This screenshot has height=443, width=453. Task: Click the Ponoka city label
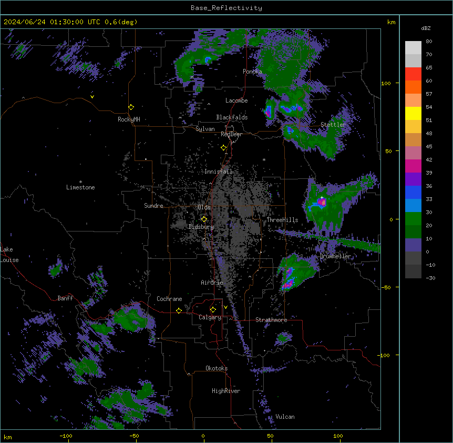click(252, 72)
